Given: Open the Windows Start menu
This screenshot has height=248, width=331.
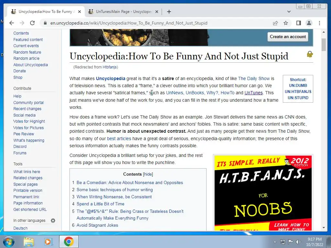Looking at the screenshot, I should coord(8,242).
